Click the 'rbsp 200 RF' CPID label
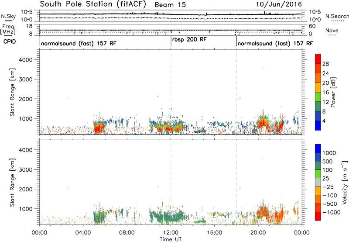 pos(189,39)
